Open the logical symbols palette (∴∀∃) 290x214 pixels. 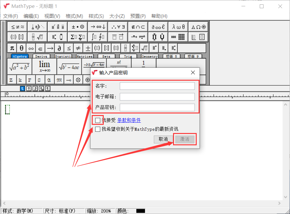pyautogui.click(x=118, y=27)
